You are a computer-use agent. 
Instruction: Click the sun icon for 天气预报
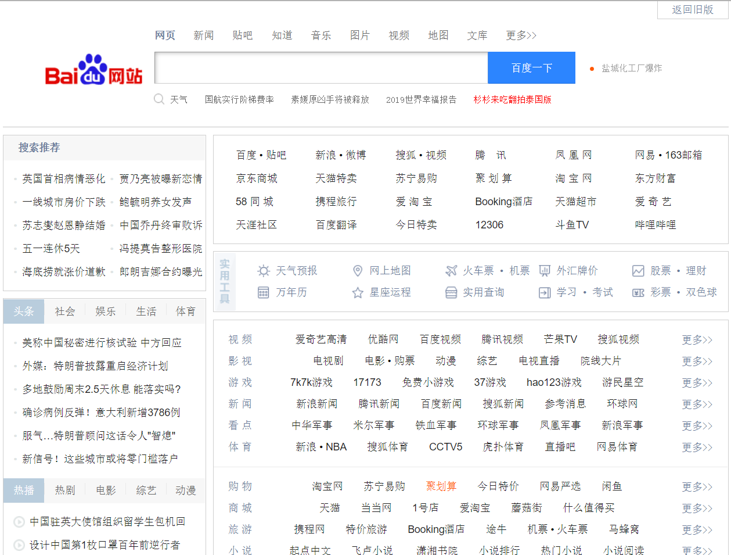click(264, 271)
